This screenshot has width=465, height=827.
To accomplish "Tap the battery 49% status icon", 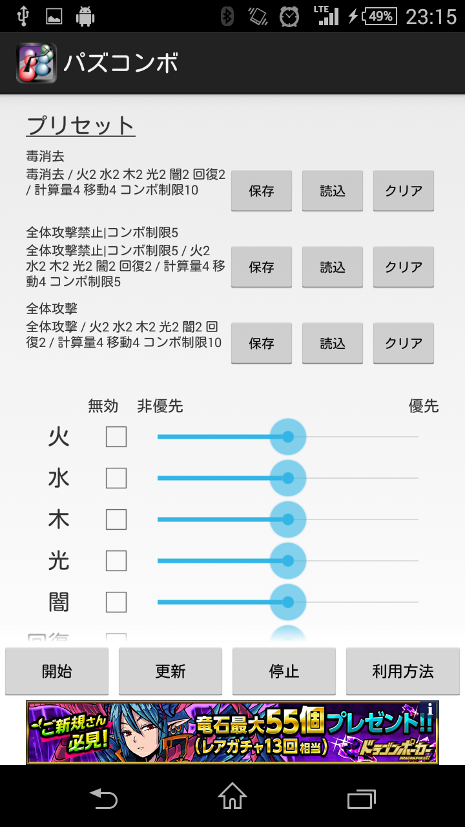I will click(379, 16).
